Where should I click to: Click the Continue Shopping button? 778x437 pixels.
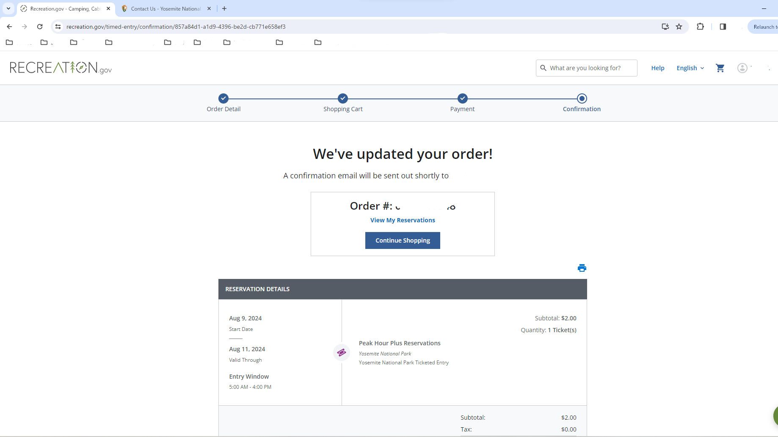click(402, 240)
